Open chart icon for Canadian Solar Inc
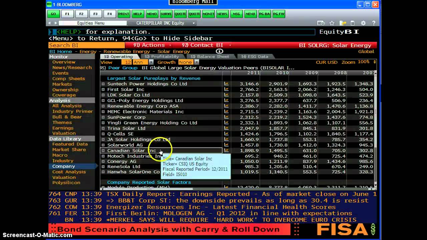427x240 pixels. 226,150
